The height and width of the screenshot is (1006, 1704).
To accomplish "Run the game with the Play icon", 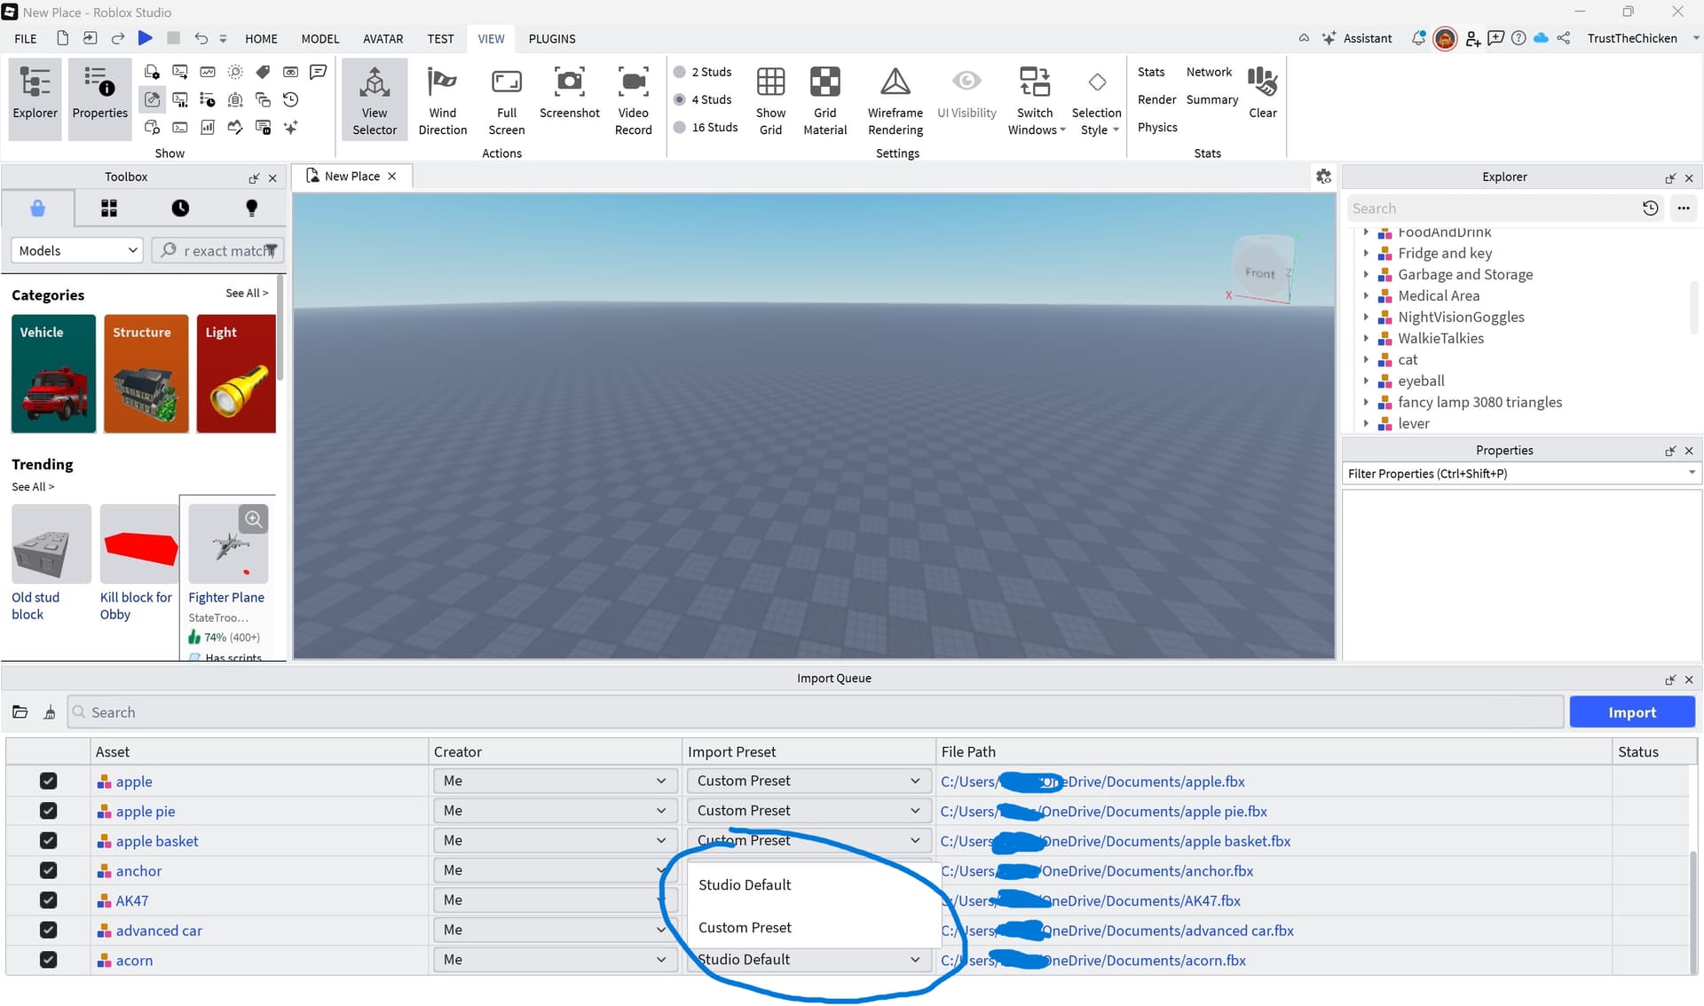I will (146, 38).
